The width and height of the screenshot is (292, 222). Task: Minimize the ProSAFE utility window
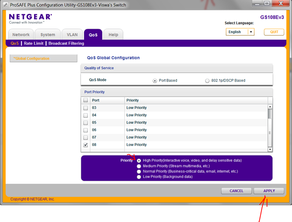(257, 3)
